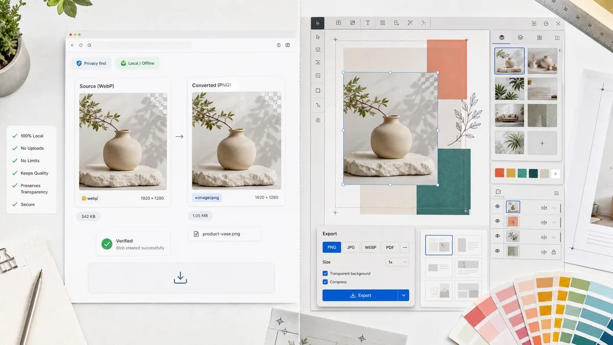Select the PDF export format tab
The height and width of the screenshot is (345, 613).
pyautogui.click(x=390, y=247)
